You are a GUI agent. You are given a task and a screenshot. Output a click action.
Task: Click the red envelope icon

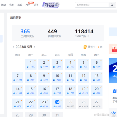tap(114, 49)
